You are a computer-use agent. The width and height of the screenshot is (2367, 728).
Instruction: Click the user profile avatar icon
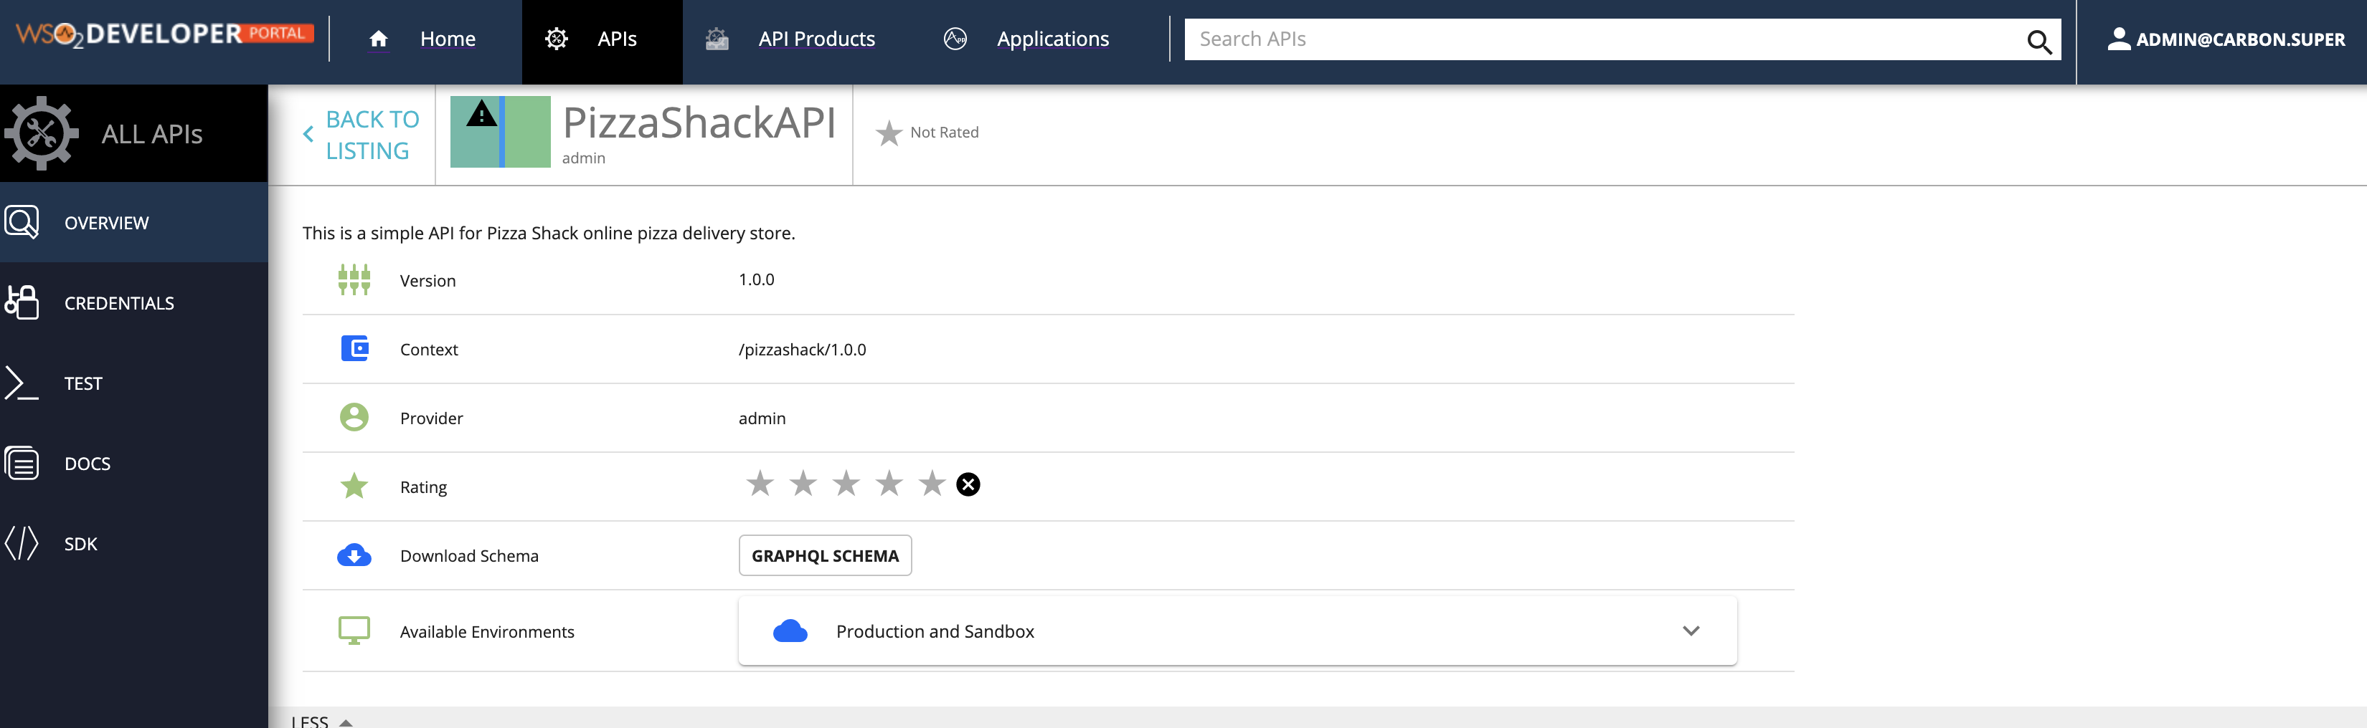point(2119,39)
